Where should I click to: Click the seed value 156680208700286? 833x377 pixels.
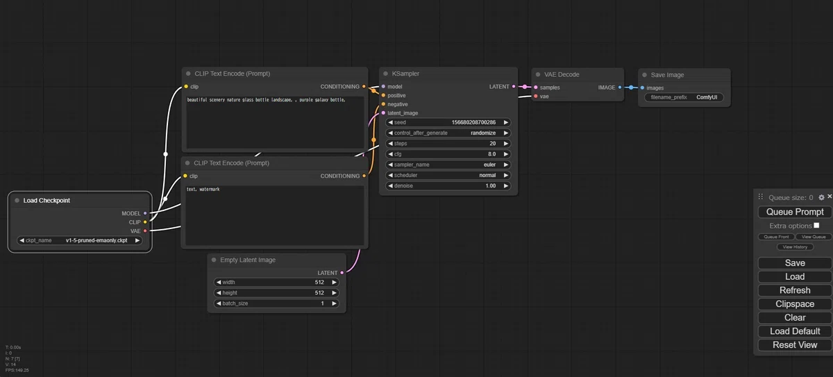pos(473,122)
